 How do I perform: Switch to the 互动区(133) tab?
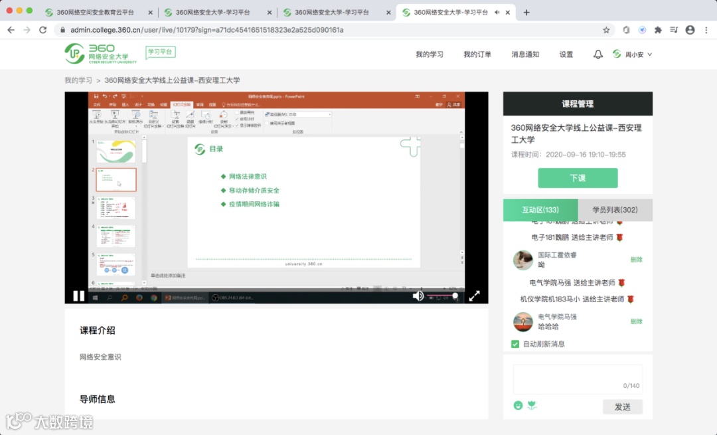(x=540, y=210)
